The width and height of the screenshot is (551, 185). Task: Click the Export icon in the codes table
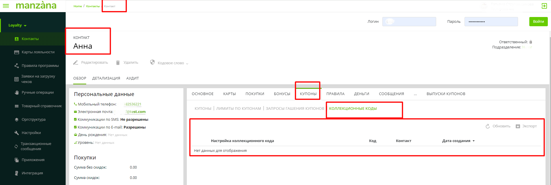tap(518, 126)
